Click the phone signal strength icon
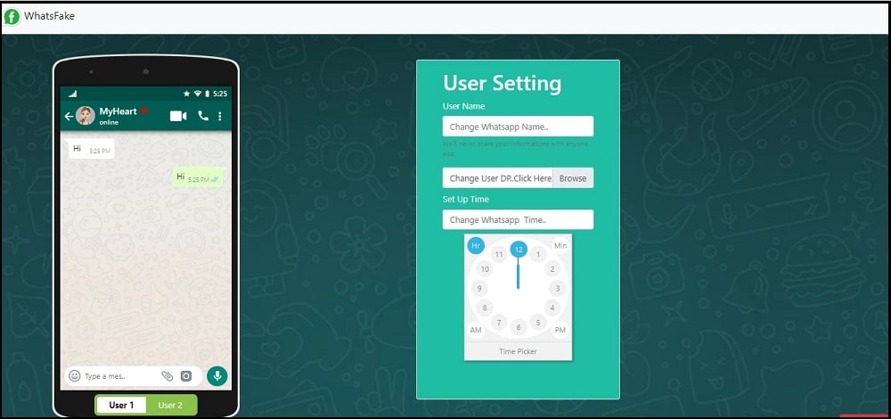891x419 pixels. 73,94
